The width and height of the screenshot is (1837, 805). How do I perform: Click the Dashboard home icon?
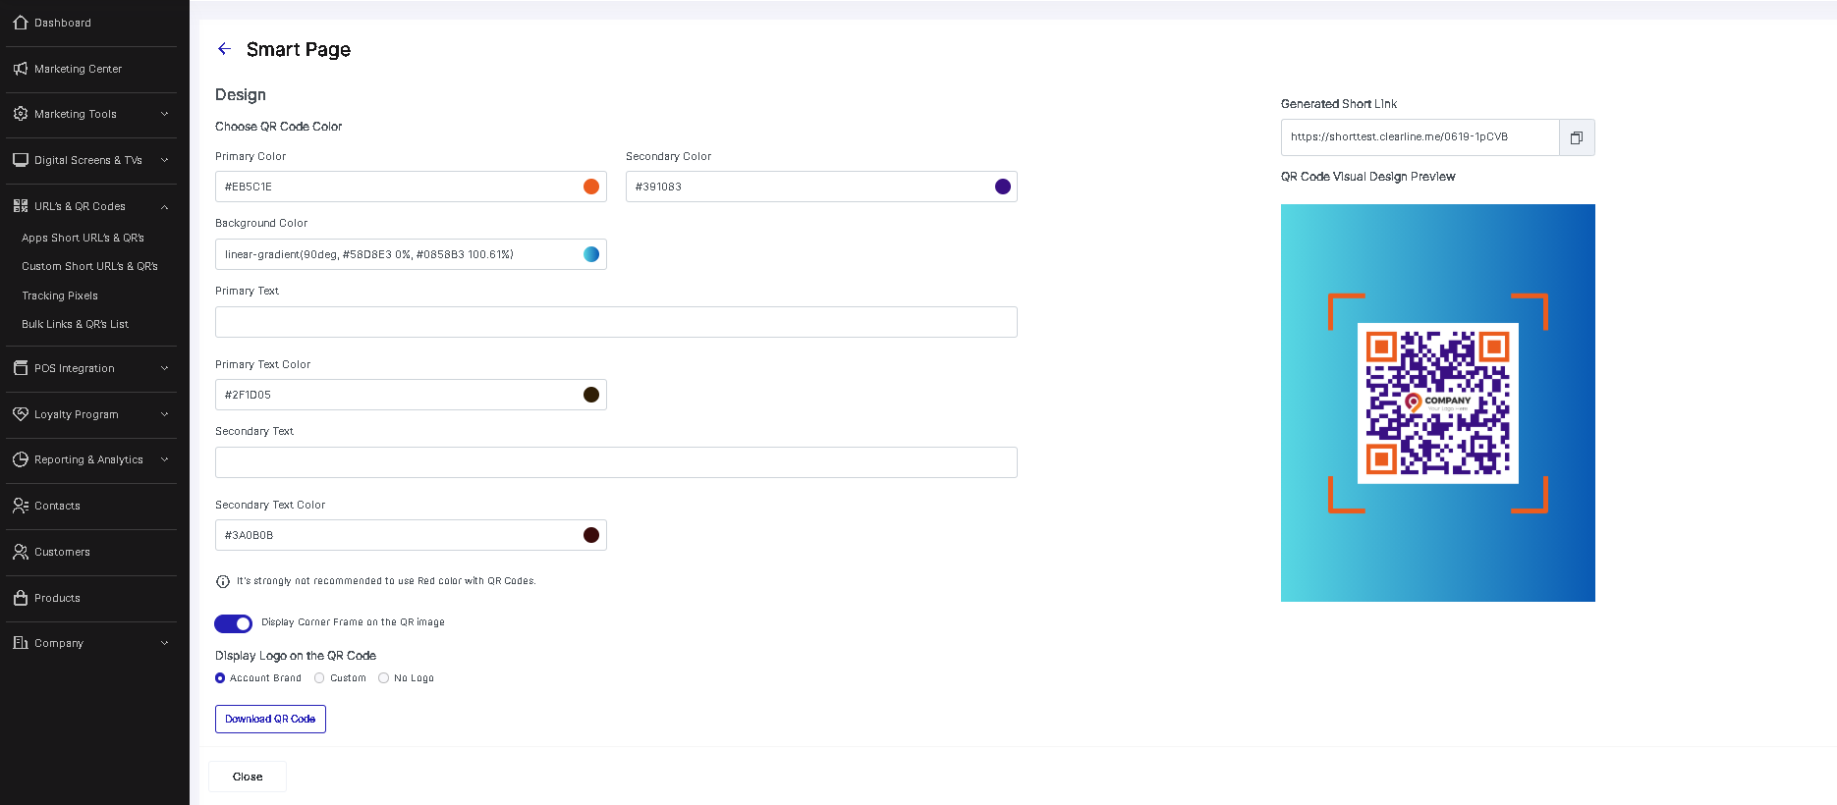[x=21, y=23]
